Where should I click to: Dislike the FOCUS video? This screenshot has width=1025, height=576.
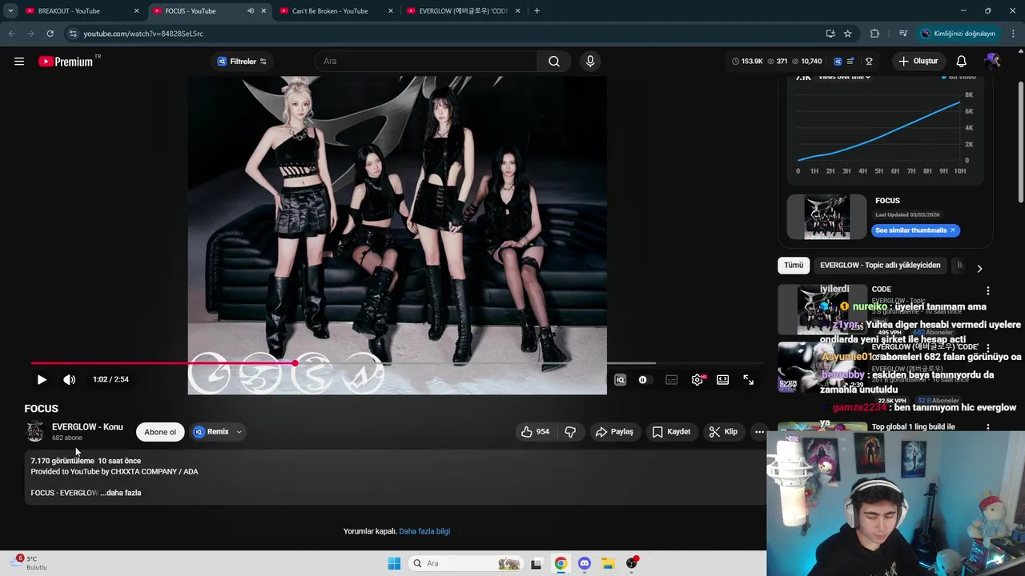click(570, 432)
